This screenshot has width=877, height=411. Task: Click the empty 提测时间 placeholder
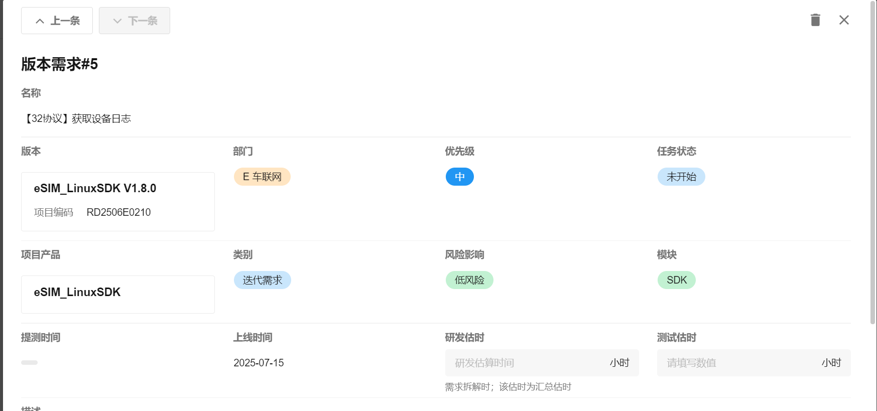tap(29, 362)
